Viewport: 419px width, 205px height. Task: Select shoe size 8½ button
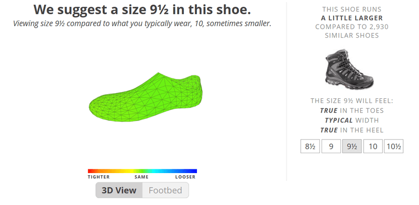click(x=310, y=146)
